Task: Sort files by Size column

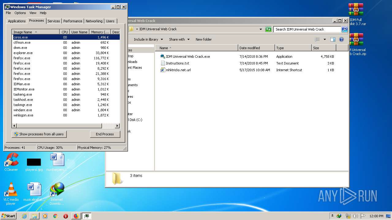Action: [x=324, y=48]
